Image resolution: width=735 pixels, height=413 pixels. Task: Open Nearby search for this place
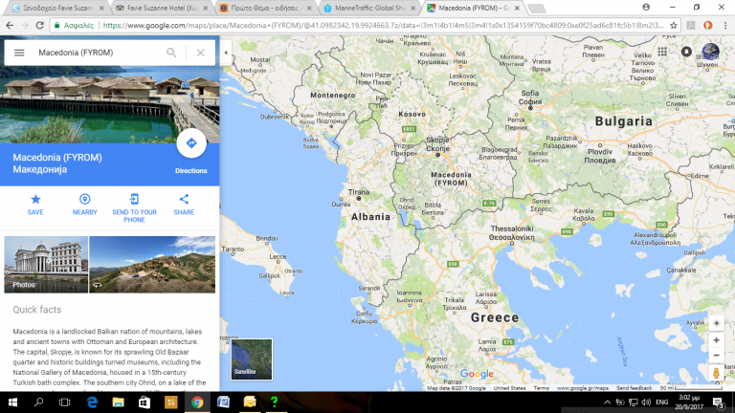85,205
